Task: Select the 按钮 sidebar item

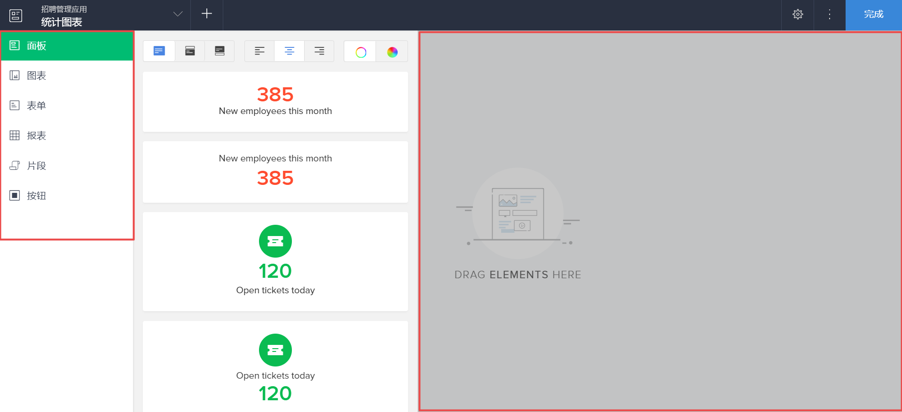Action: 67,196
